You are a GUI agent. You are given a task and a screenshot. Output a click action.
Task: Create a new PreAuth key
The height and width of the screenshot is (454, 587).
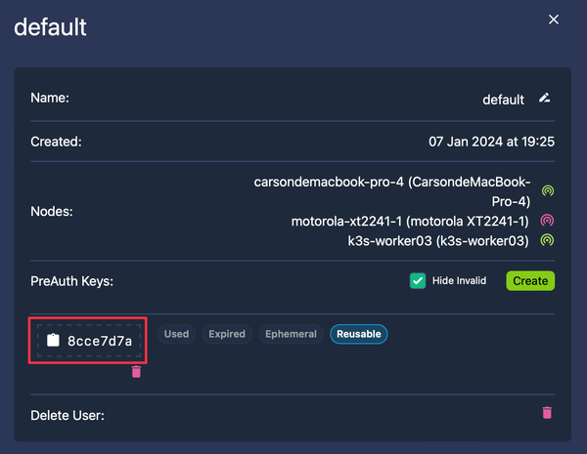tap(530, 280)
